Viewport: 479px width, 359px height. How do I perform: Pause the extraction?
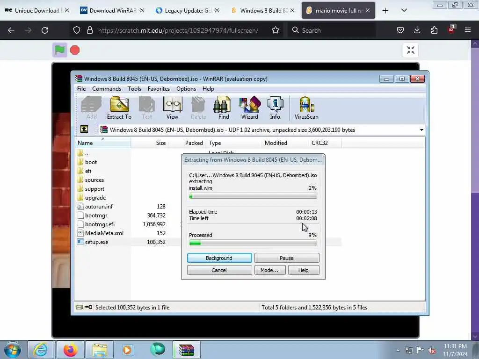(287, 258)
